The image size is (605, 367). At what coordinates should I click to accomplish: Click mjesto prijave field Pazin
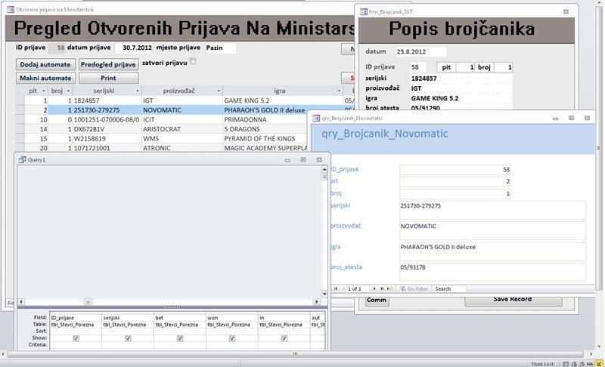click(221, 48)
